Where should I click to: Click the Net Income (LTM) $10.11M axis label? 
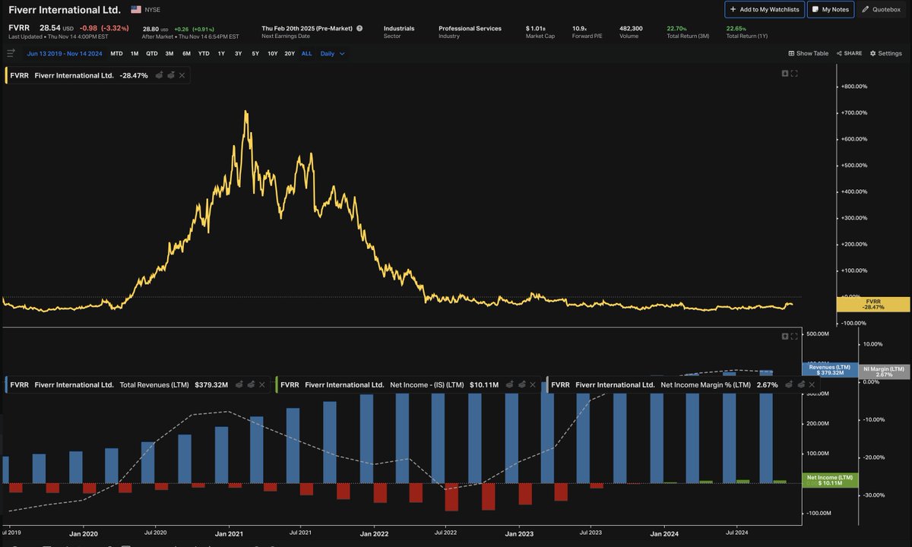point(831,480)
